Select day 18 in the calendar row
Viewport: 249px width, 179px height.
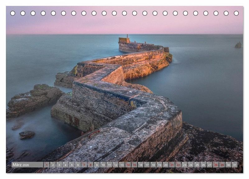(153, 165)
